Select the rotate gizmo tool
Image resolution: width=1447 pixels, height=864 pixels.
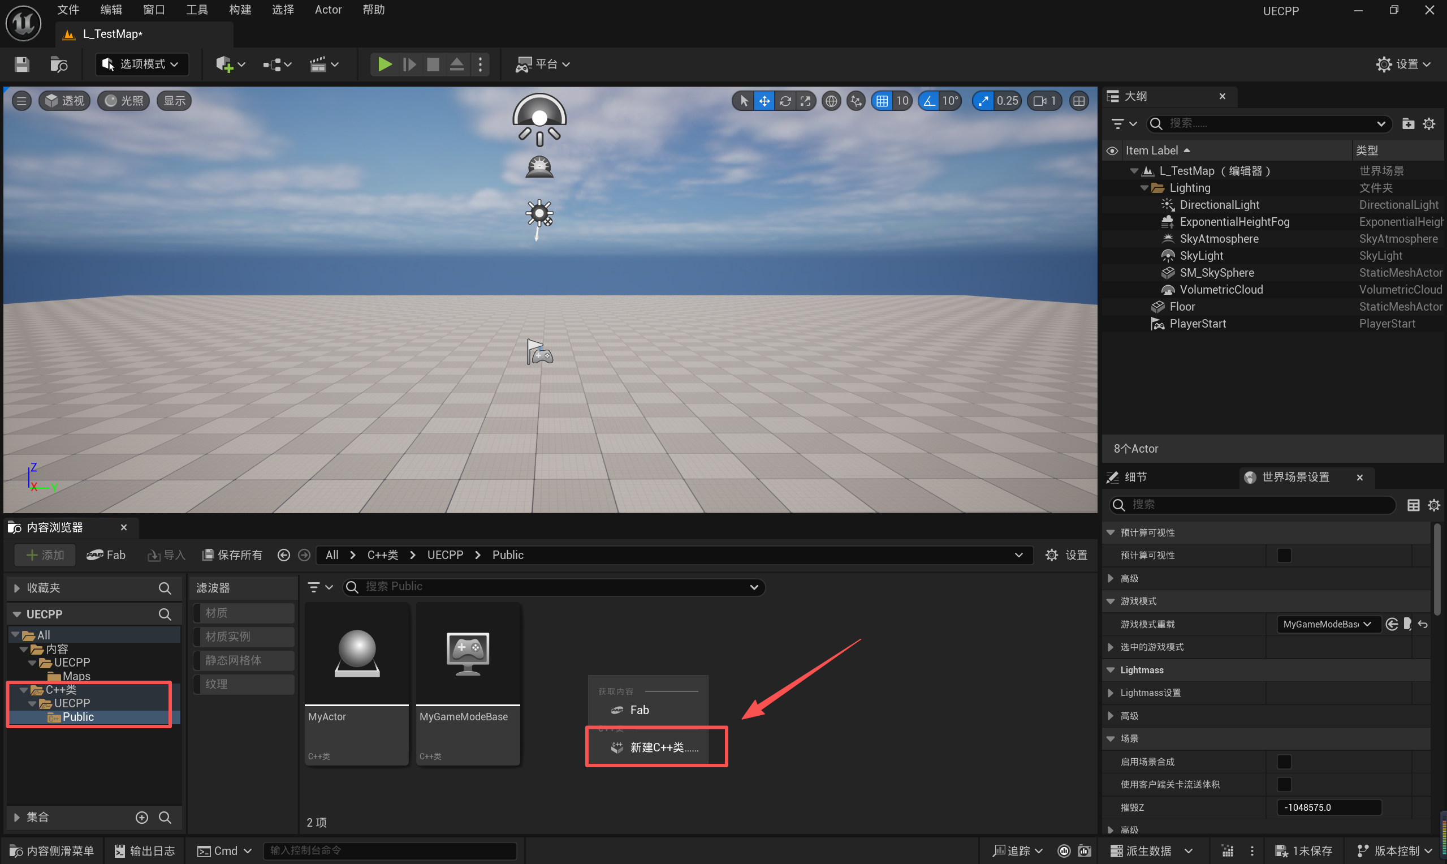785,101
